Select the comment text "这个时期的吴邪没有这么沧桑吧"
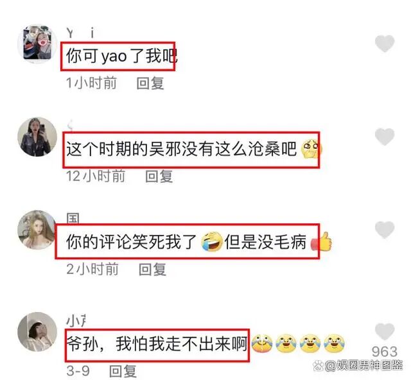Viewport: 411px width, 380px height. (181, 149)
